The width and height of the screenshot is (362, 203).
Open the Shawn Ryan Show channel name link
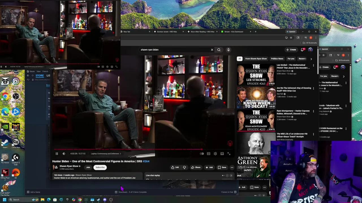pyautogui.click(x=69, y=166)
